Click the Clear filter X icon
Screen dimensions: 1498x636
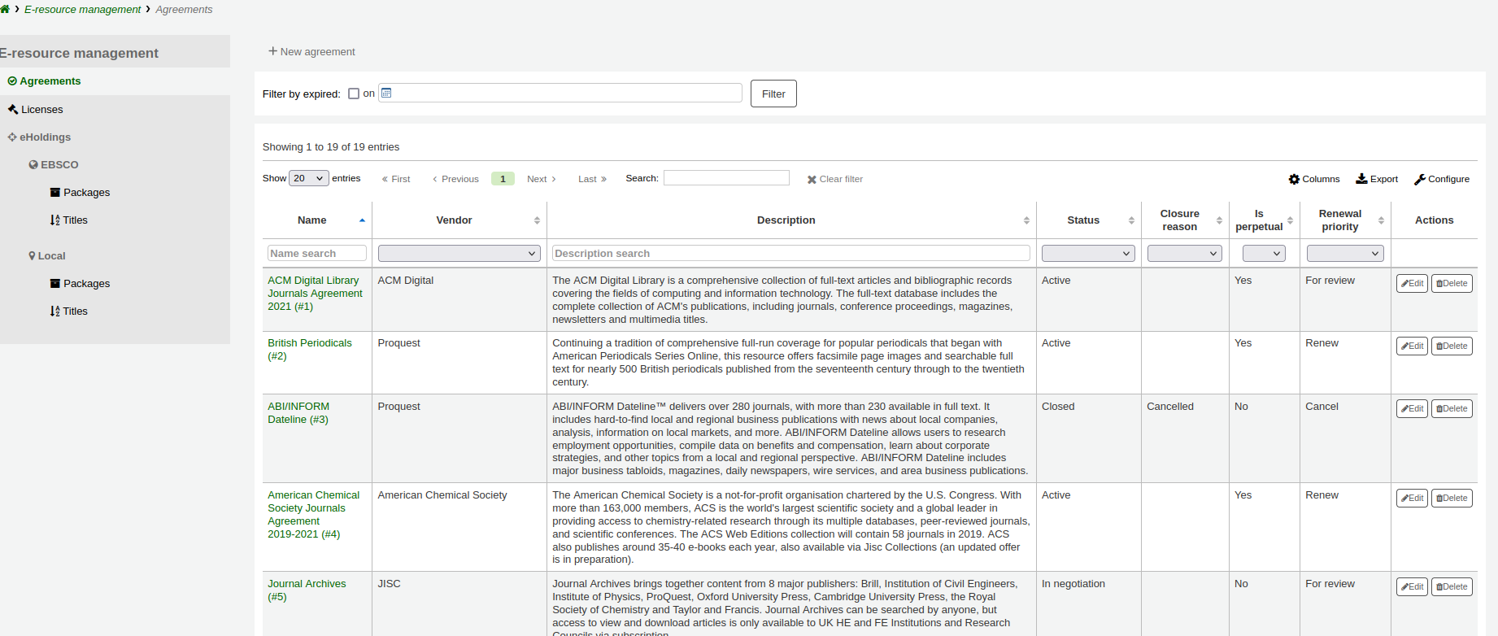pos(812,180)
